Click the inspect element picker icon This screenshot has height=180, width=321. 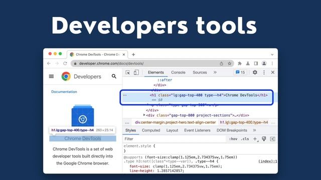tap(128, 72)
